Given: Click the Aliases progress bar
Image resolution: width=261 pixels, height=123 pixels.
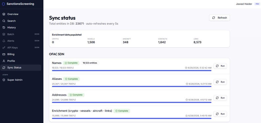Looking at the screenshot, I should pos(132,86).
